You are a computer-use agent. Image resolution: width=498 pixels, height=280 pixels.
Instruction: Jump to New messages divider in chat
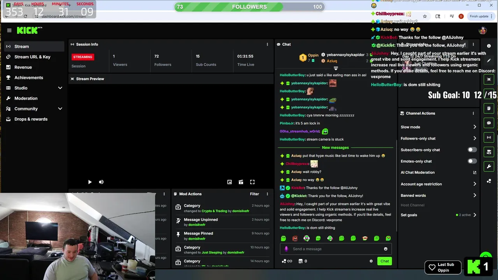click(x=335, y=148)
